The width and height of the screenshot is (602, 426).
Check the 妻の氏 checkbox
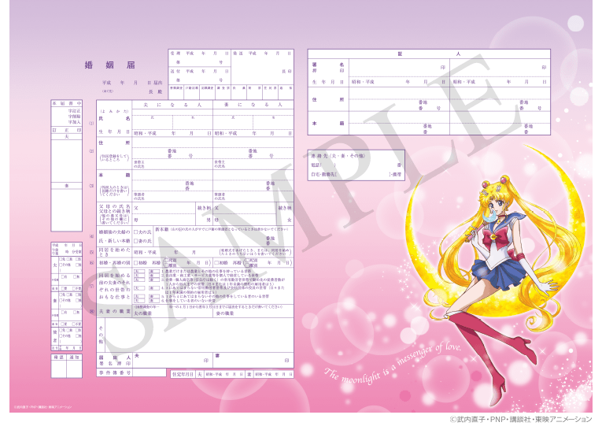(135, 240)
